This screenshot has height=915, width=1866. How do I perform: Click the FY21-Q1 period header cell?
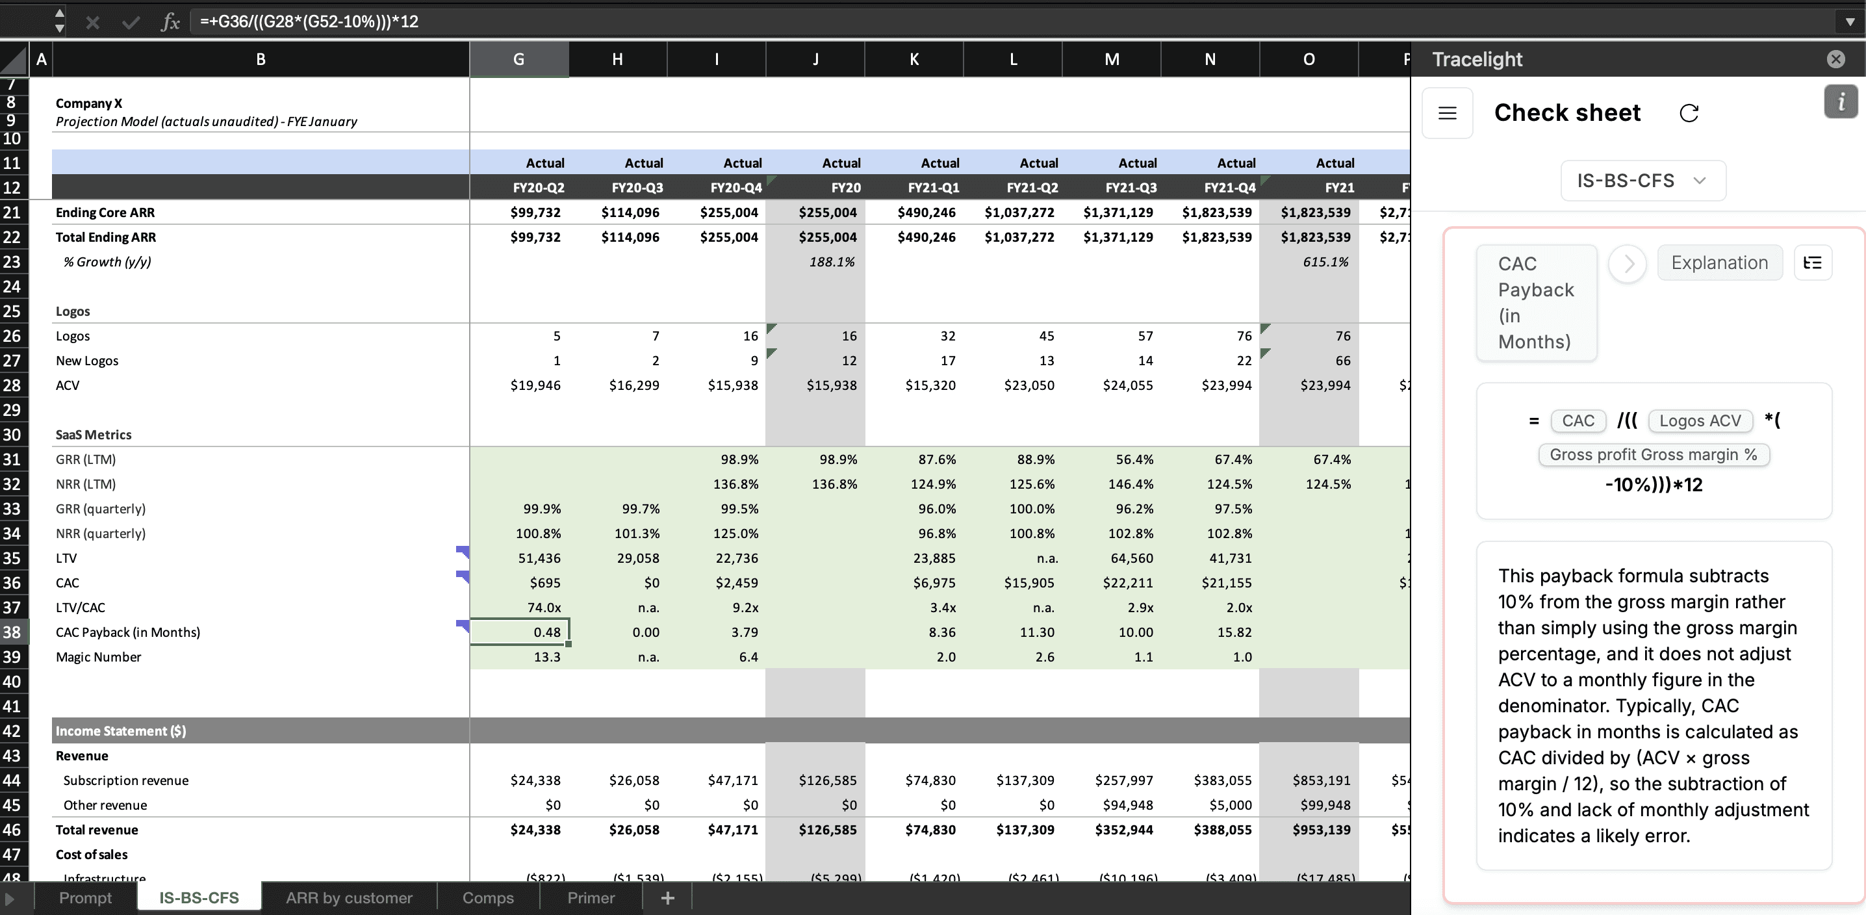914,188
